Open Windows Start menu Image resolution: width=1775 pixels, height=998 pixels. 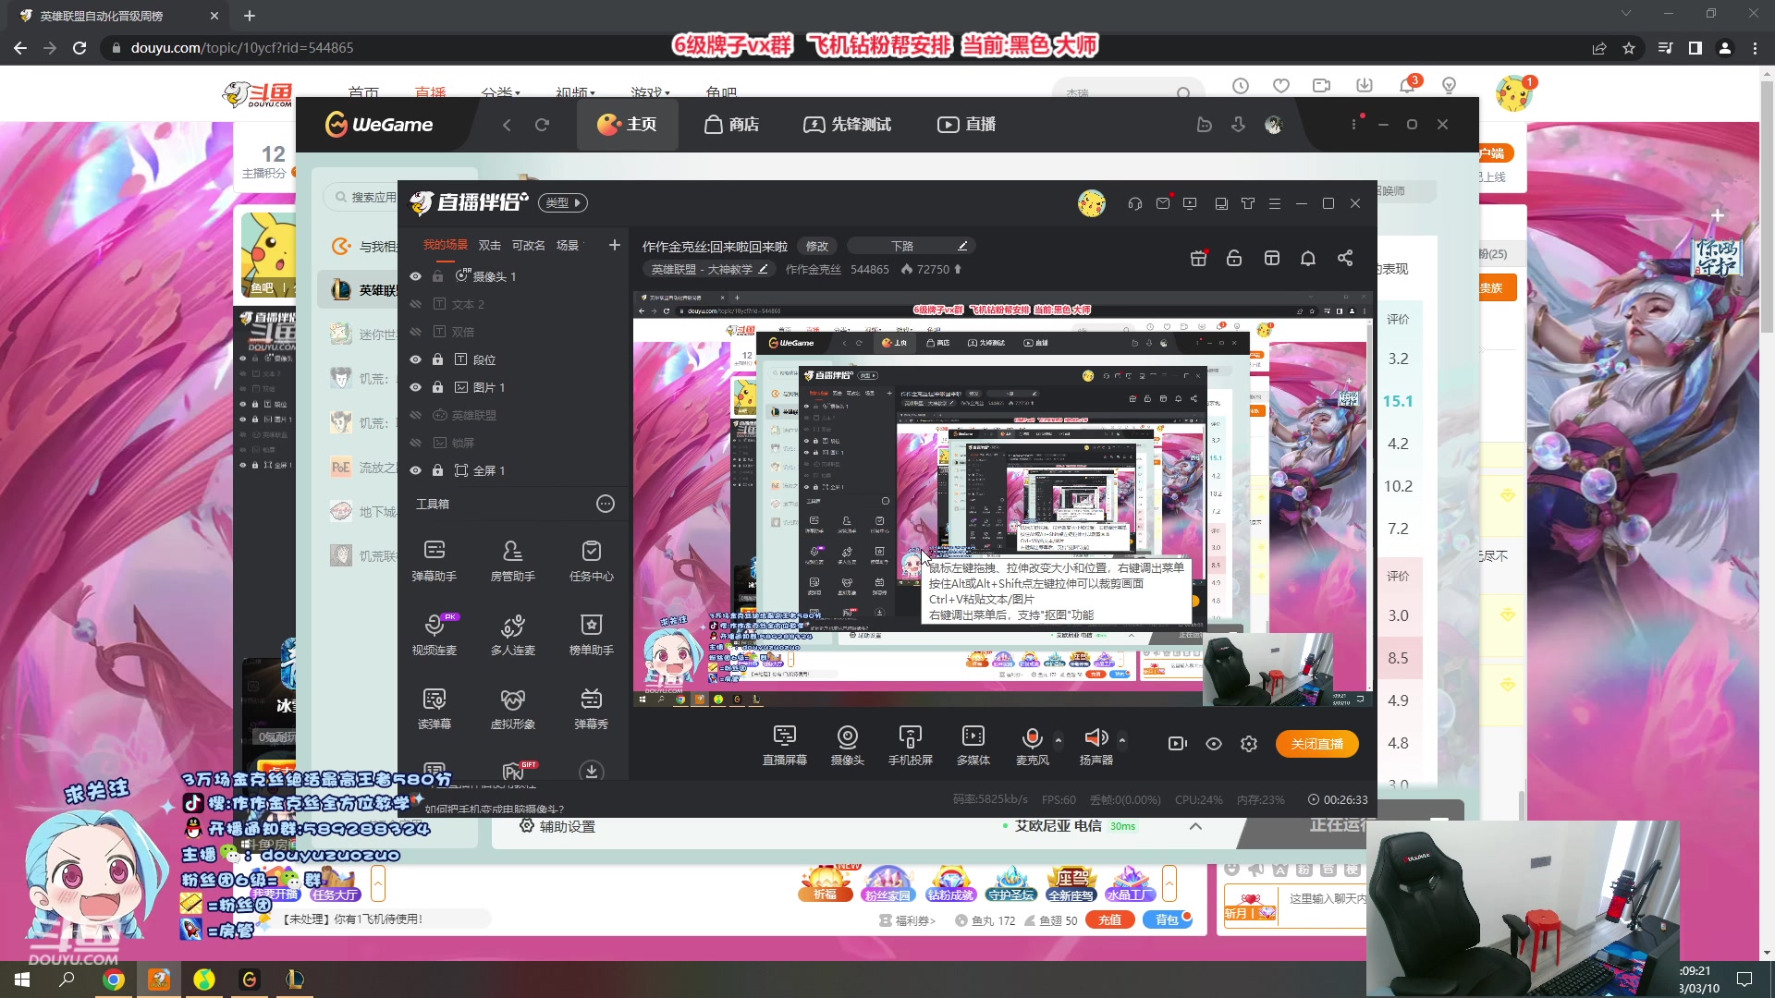click(x=22, y=980)
